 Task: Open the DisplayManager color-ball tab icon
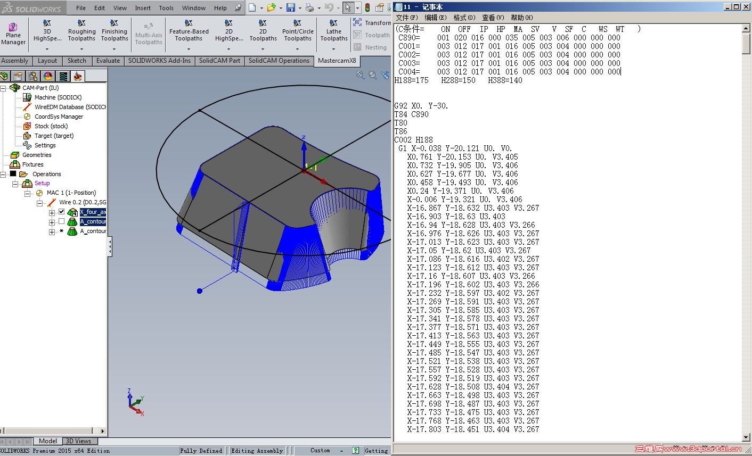click(48, 76)
